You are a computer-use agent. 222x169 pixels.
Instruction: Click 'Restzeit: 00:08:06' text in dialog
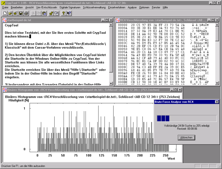click(x=187, y=129)
